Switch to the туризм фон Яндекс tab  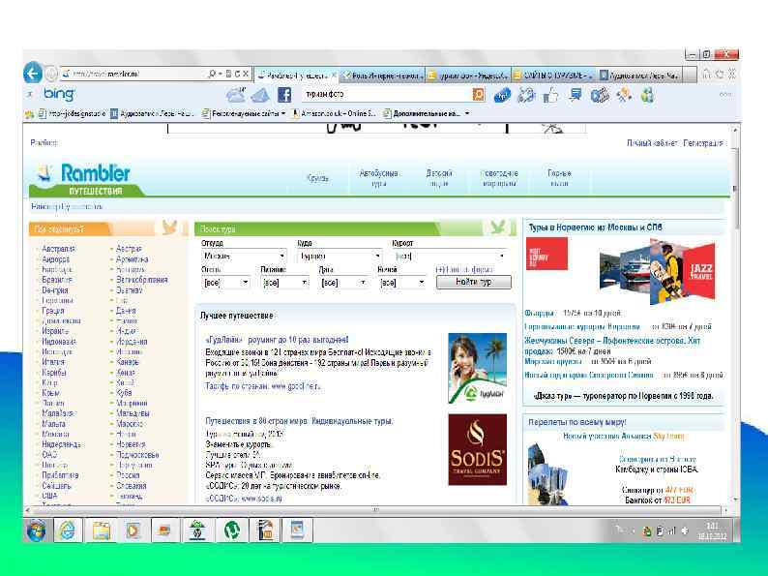click(x=468, y=75)
